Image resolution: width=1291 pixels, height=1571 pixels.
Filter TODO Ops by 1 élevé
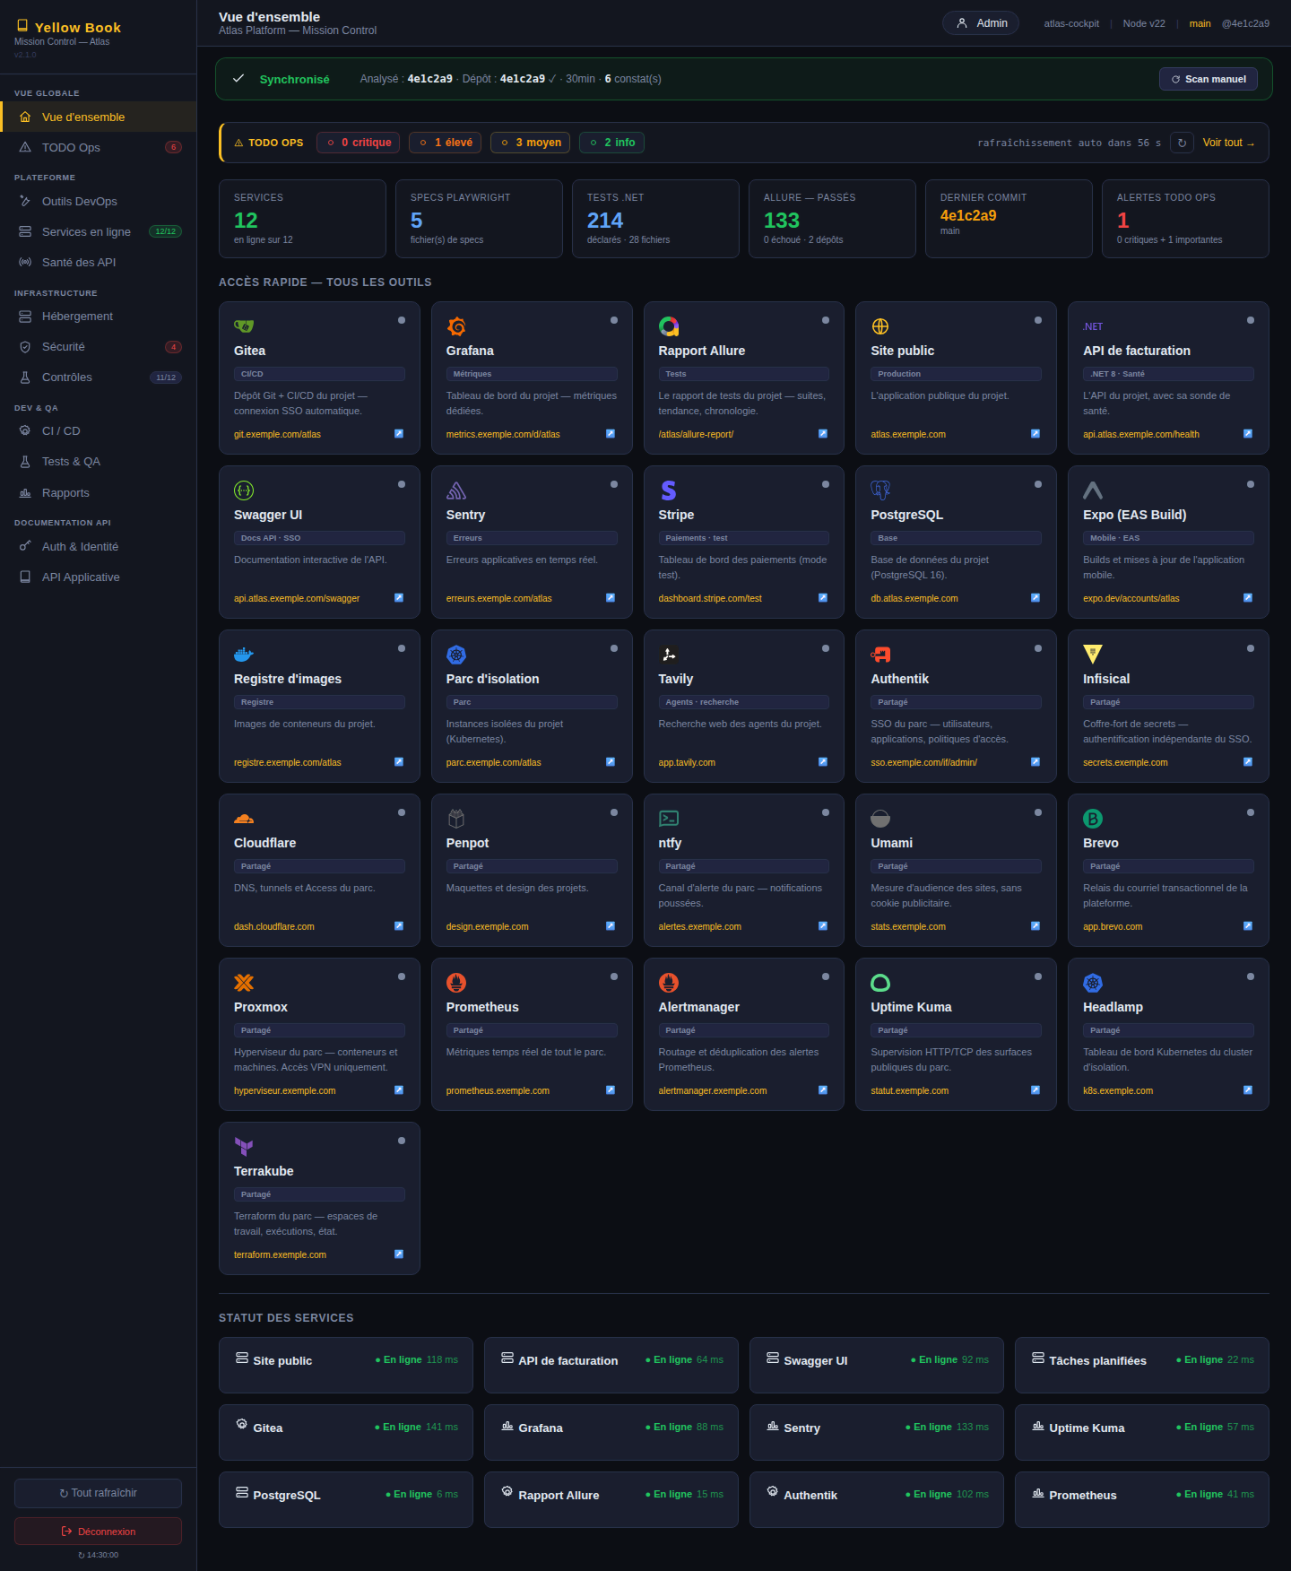tap(446, 143)
